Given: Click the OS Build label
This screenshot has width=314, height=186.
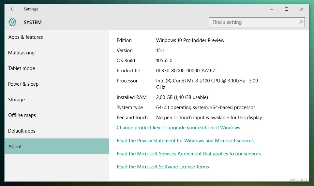Looking at the screenshot, I should 126,61.
